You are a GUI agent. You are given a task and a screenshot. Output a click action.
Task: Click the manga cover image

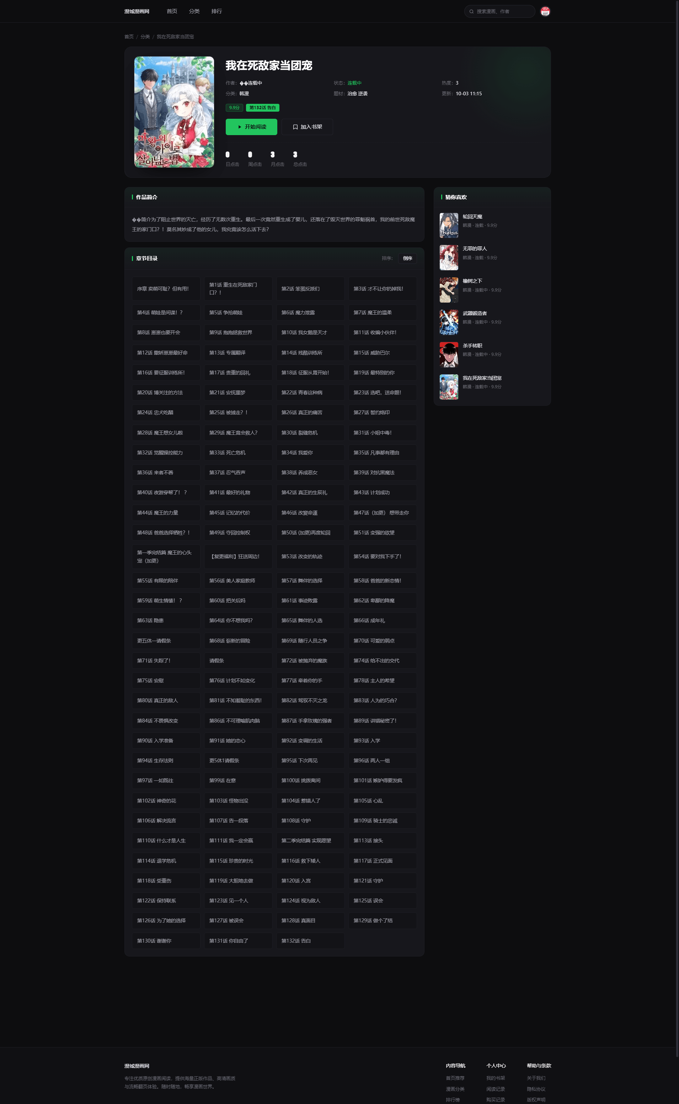click(174, 112)
